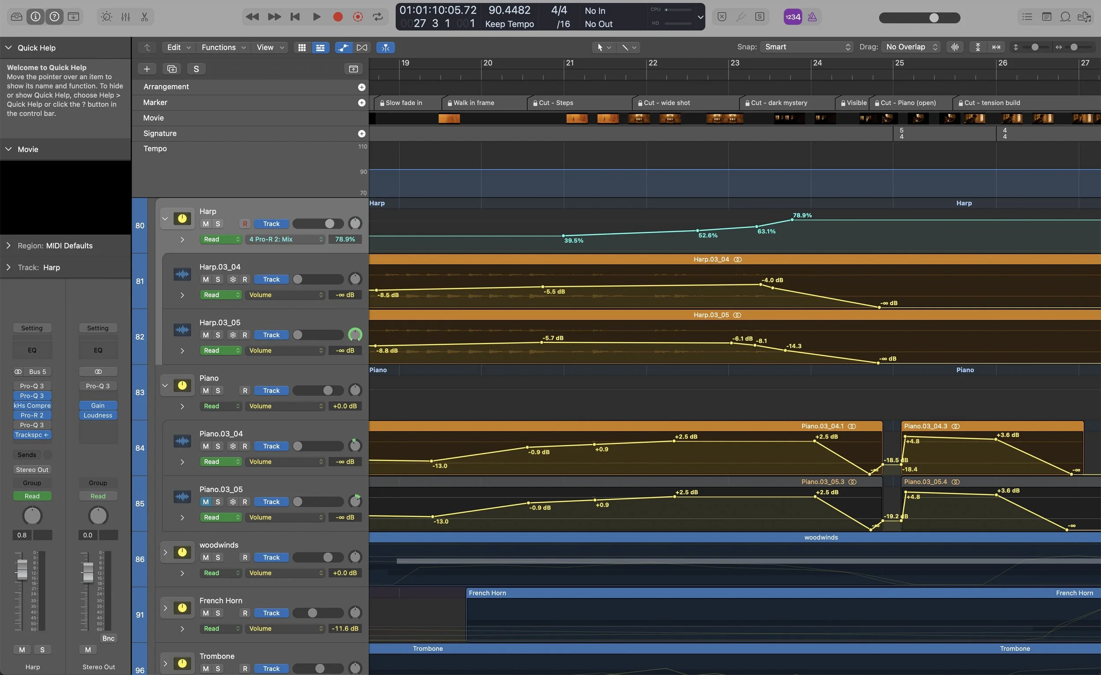The height and width of the screenshot is (675, 1101).
Task: Toggle waveform zoom button
Action: click(x=955, y=47)
